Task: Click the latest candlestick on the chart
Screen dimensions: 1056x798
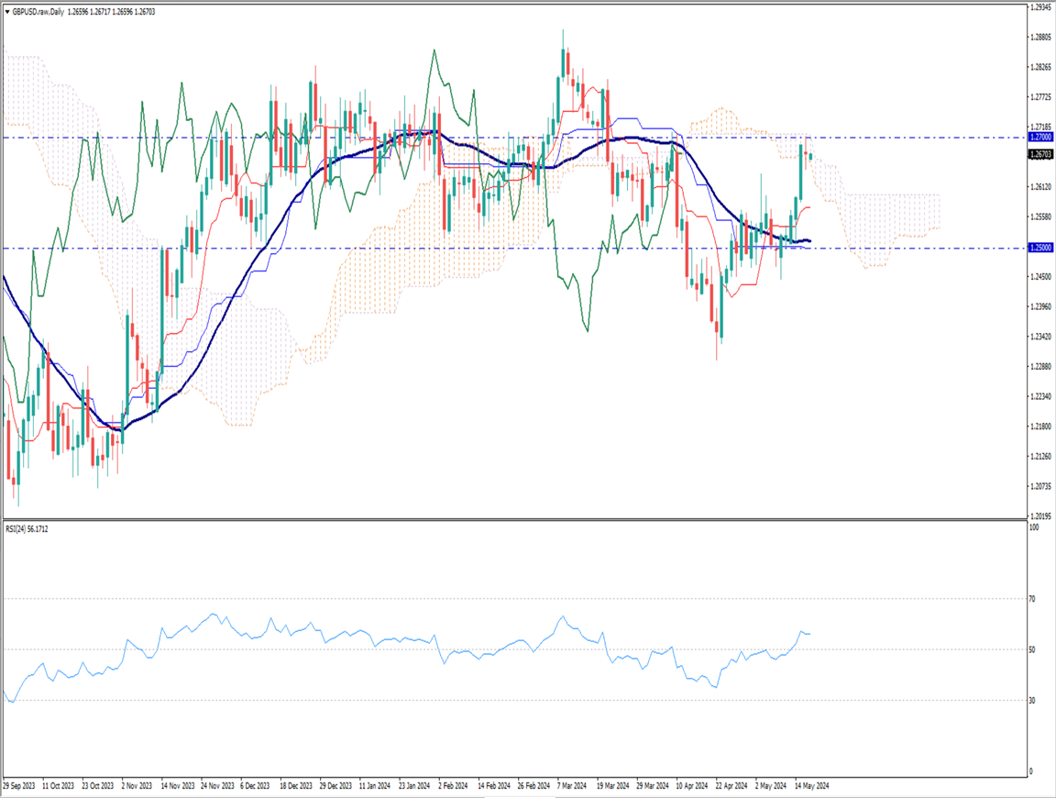Action: pyautogui.click(x=809, y=156)
